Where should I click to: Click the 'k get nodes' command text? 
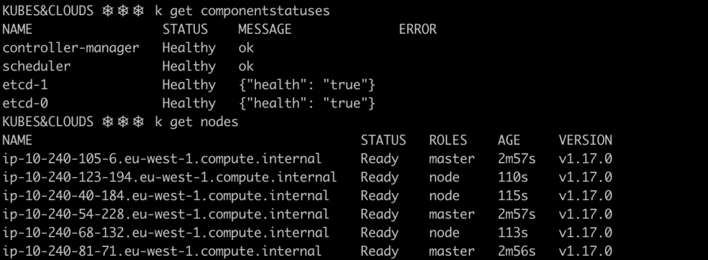[x=196, y=122]
